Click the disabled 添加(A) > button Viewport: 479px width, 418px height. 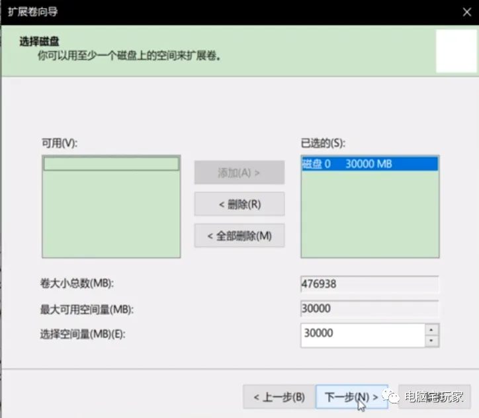point(239,173)
